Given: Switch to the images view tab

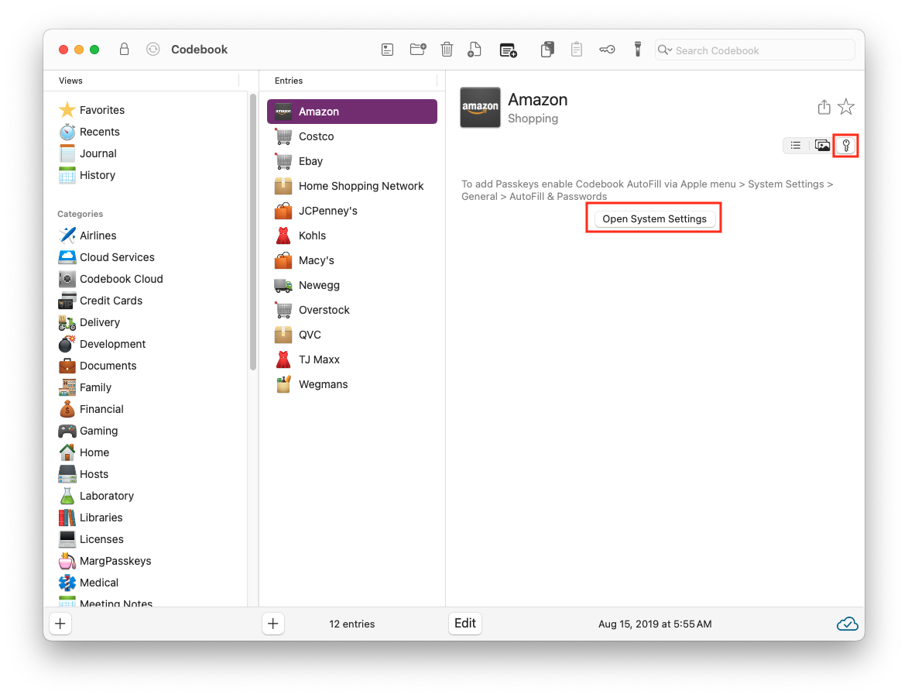Looking at the screenshot, I should [x=822, y=146].
